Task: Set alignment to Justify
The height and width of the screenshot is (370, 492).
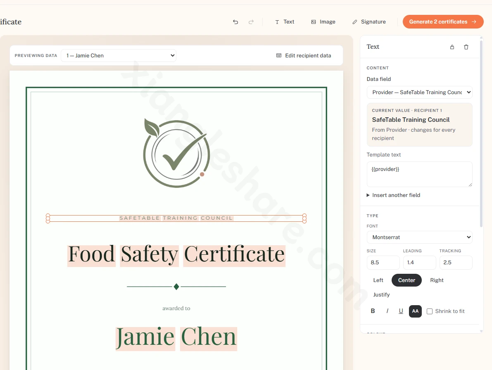Action: [381, 295]
